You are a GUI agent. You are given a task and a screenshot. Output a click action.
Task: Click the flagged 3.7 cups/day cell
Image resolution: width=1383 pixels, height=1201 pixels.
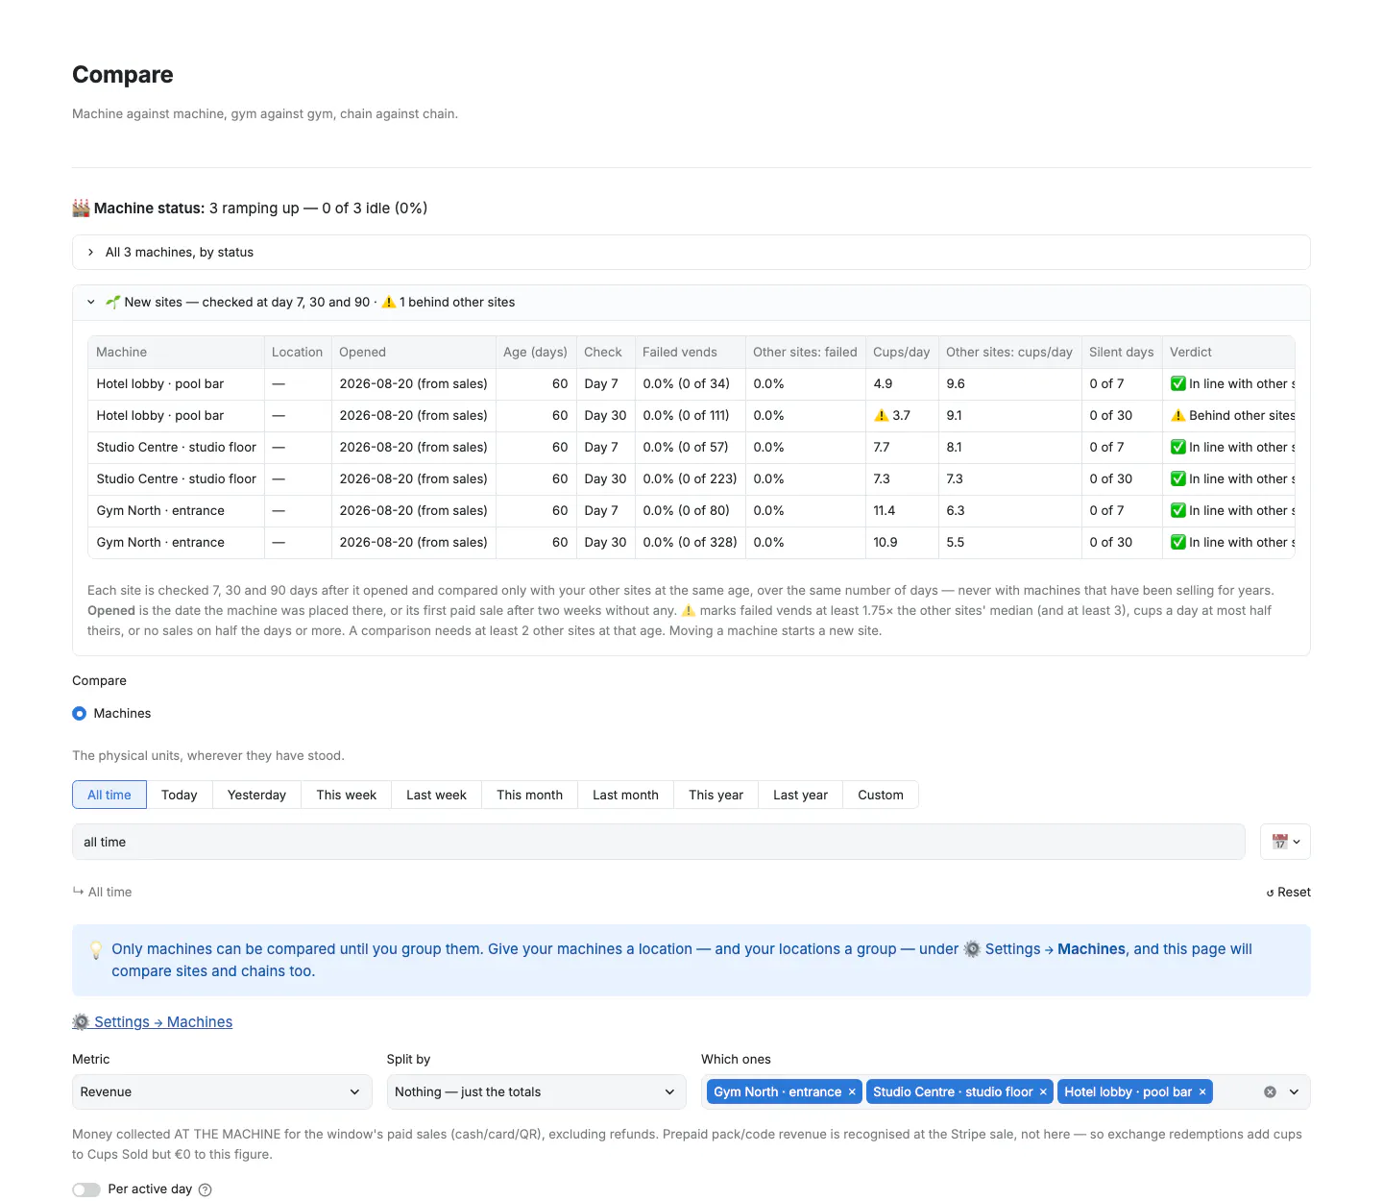902,416
